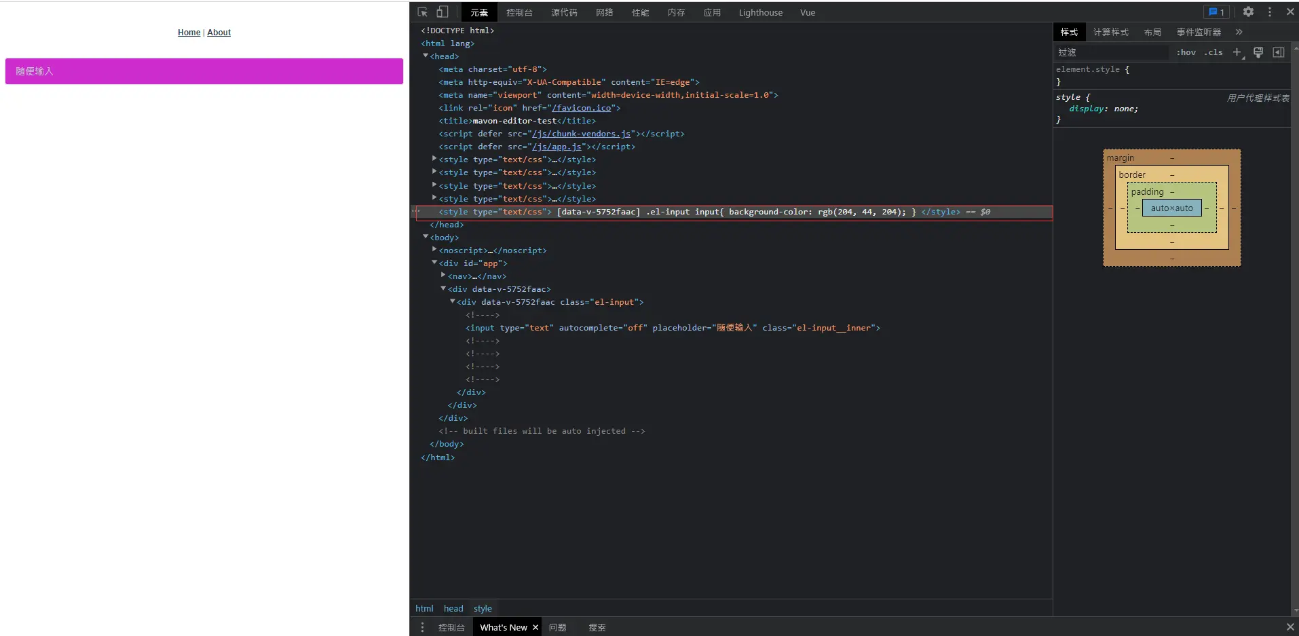
Task: Click the issues counter badge
Action: 1216,12
